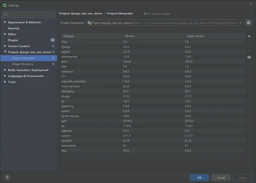Click the copy icon beside Version Control

coord(53,46)
